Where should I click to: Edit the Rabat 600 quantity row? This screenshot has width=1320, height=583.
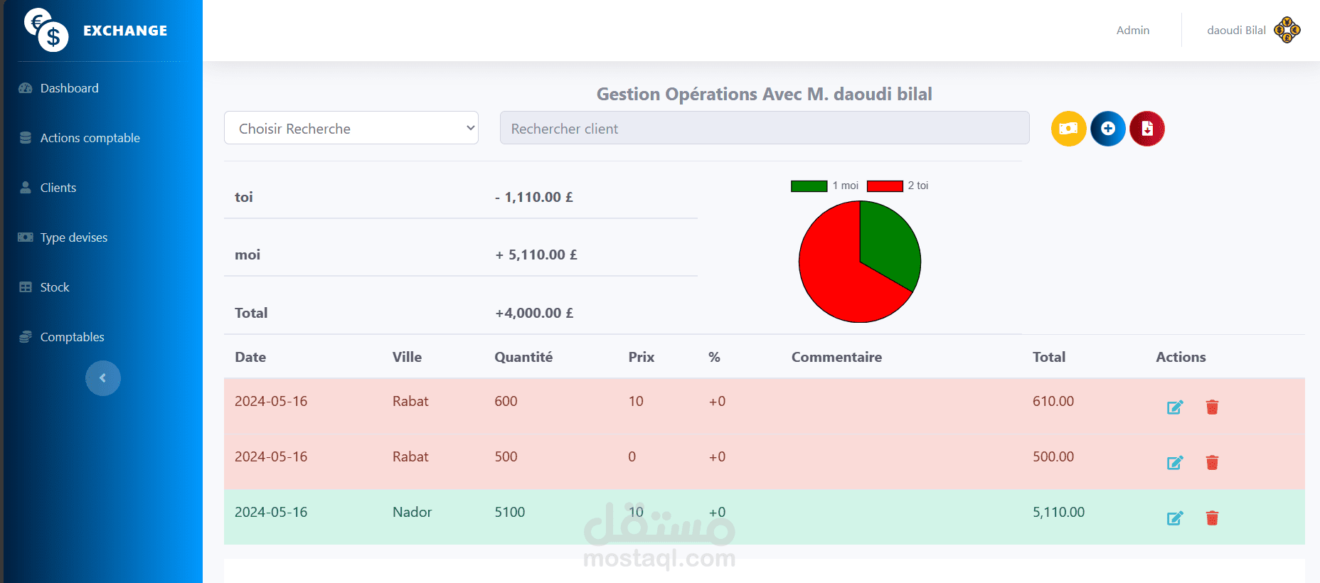pos(1175,407)
